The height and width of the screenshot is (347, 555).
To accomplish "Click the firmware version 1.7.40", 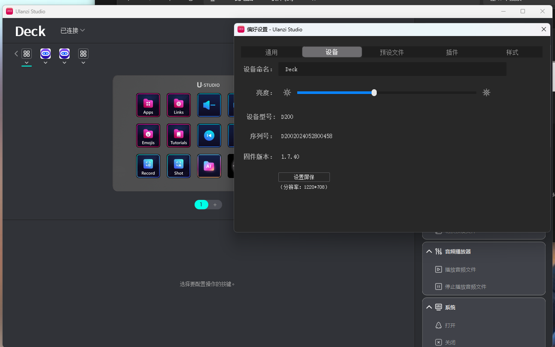I will pyautogui.click(x=290, y=157).
